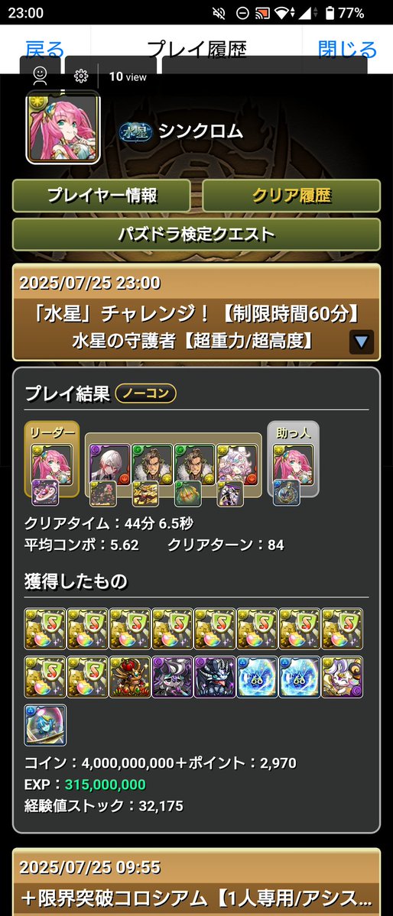Viewport: 393px width, 916px height.
Task: Switch to クリア履歴 tab
Action: 291,196
